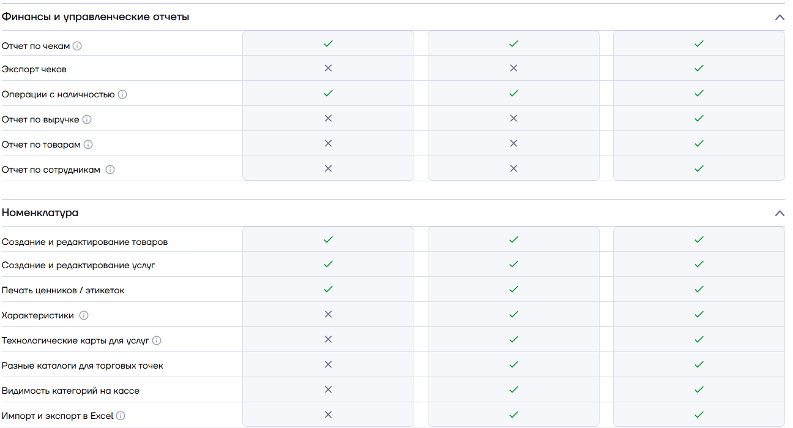
Task: Click Создание и редактирование товаров label
Action: click(84, 242)
